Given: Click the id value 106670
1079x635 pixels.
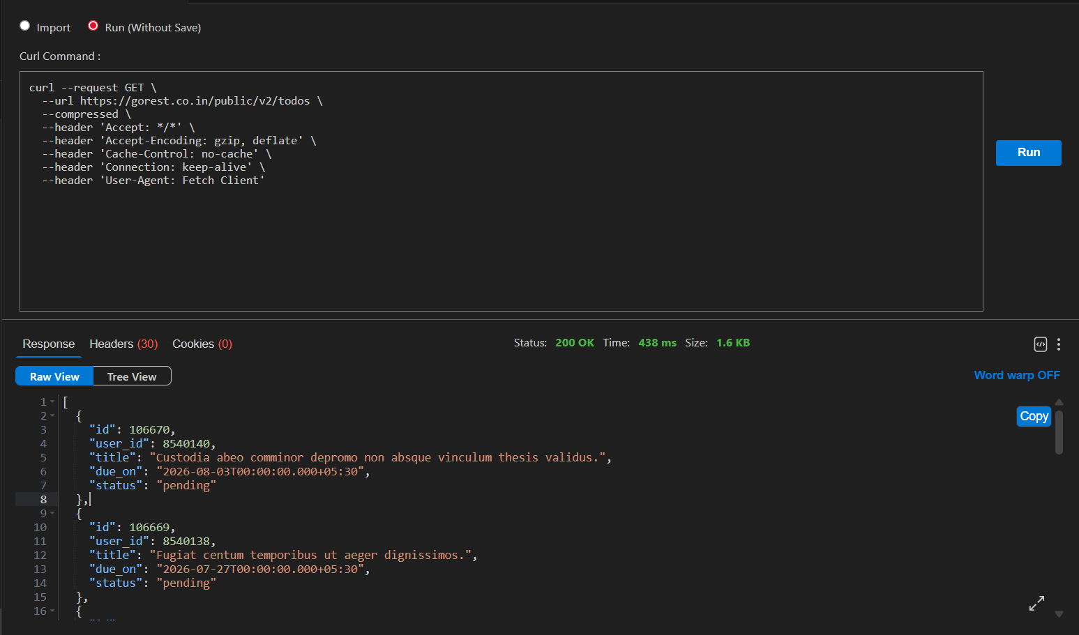Looking at the screenshot, I should point(149,430).
